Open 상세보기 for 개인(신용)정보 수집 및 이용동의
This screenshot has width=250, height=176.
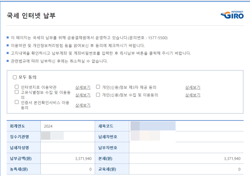[193, 95]
